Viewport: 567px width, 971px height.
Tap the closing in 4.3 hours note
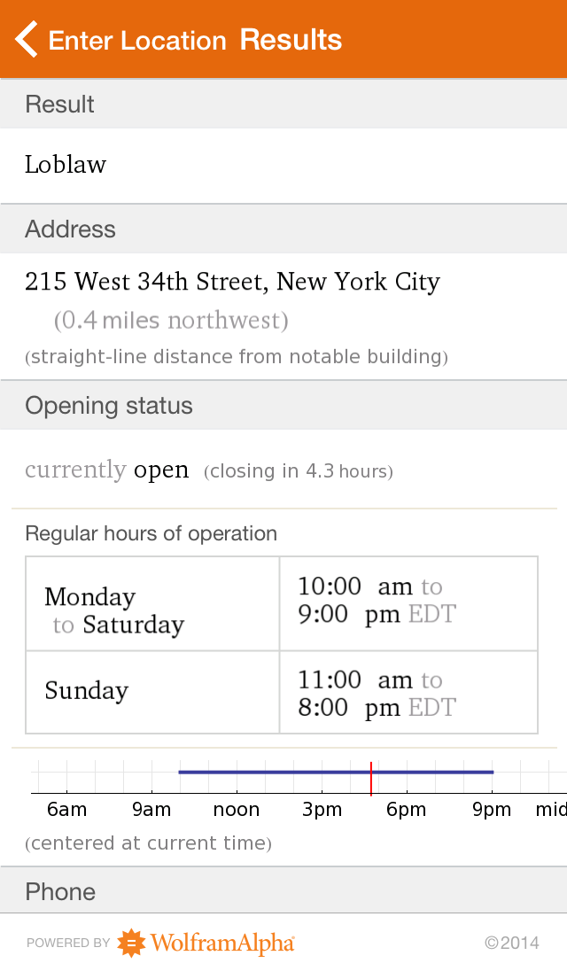tap(299, 471)
